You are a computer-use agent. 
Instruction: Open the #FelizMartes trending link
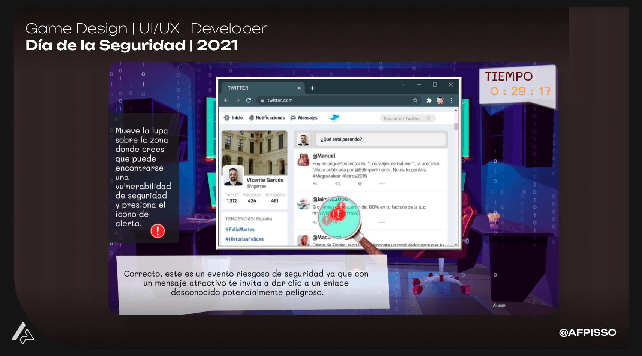pyautogui.click(x=240, y=229)
